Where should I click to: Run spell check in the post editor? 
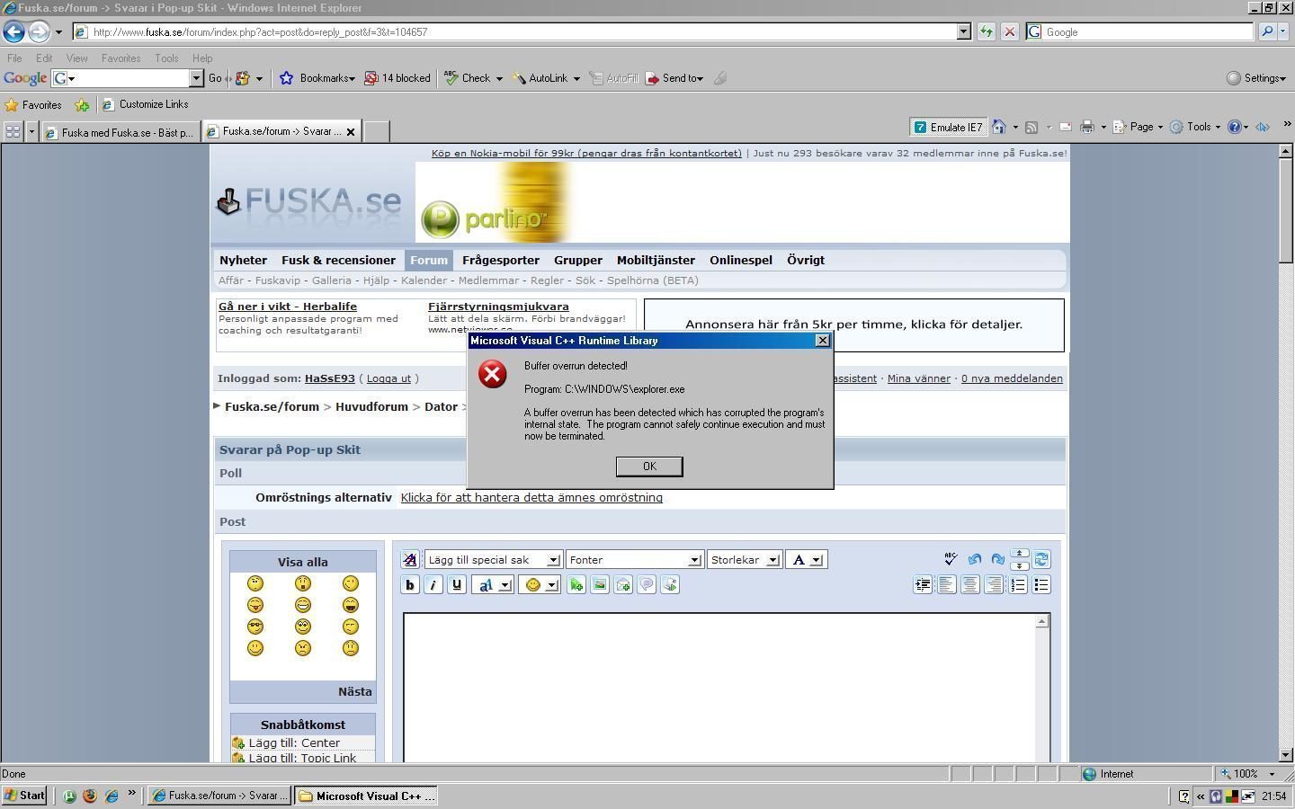click(951, 559)
